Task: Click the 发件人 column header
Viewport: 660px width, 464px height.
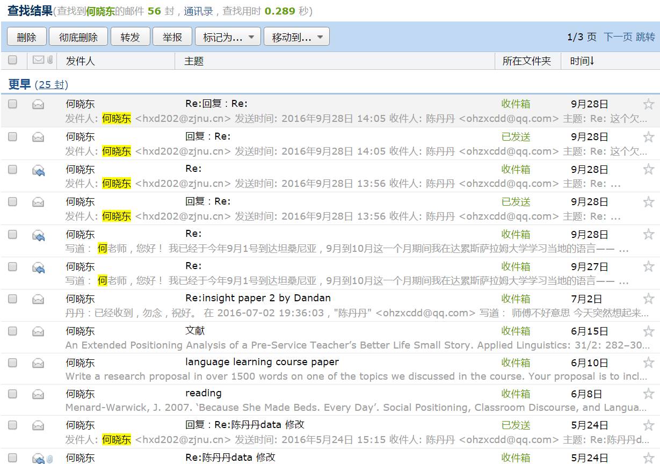Action: click(x=80, y=61)
